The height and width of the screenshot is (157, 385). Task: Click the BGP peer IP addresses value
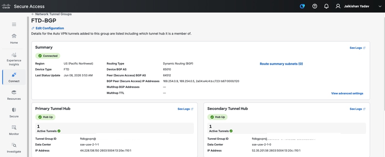201,81
